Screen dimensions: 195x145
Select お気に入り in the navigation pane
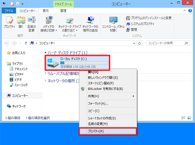tap(16, 53)
